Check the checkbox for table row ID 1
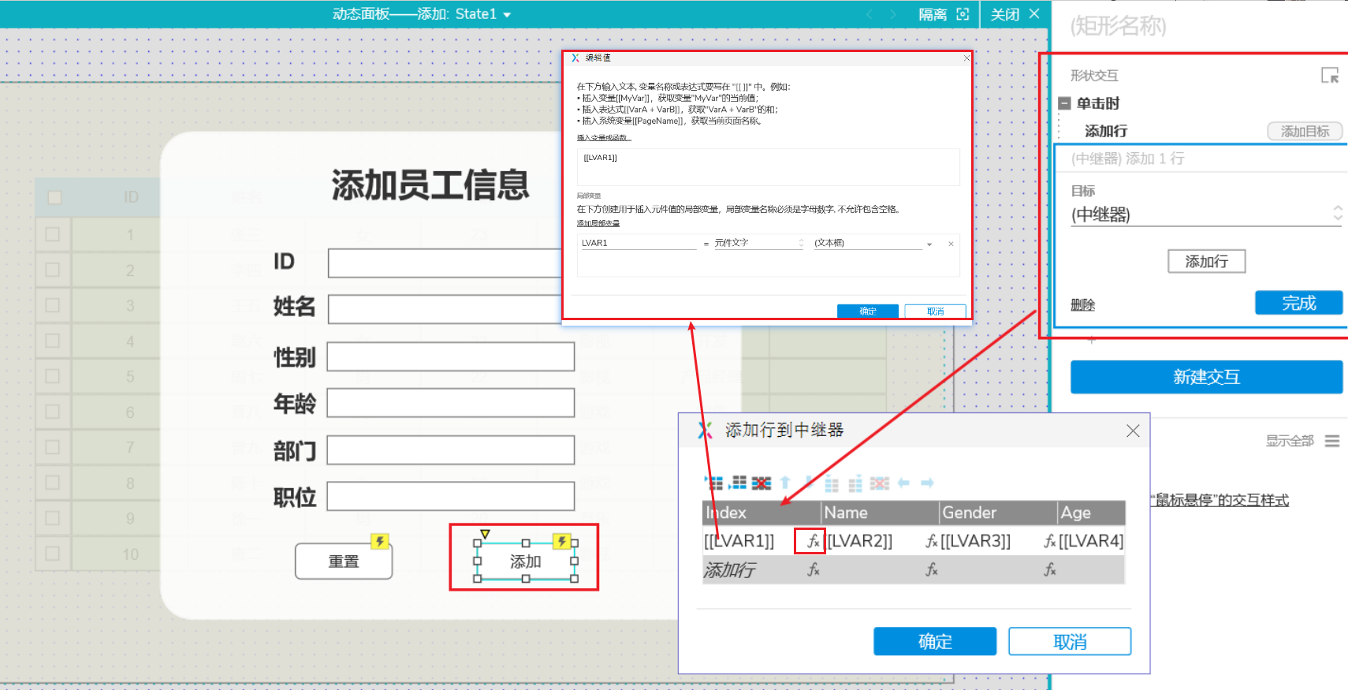The height and width of the screenshot is (690, 1348). click(x=53, y=234)
